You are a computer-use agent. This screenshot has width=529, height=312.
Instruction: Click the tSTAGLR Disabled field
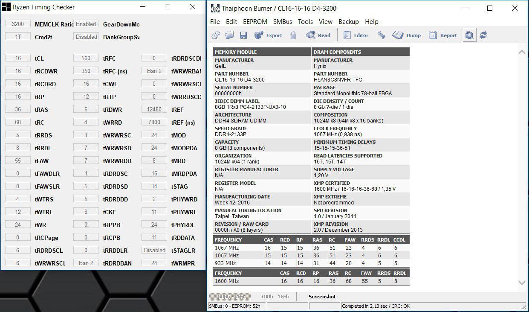154,250
